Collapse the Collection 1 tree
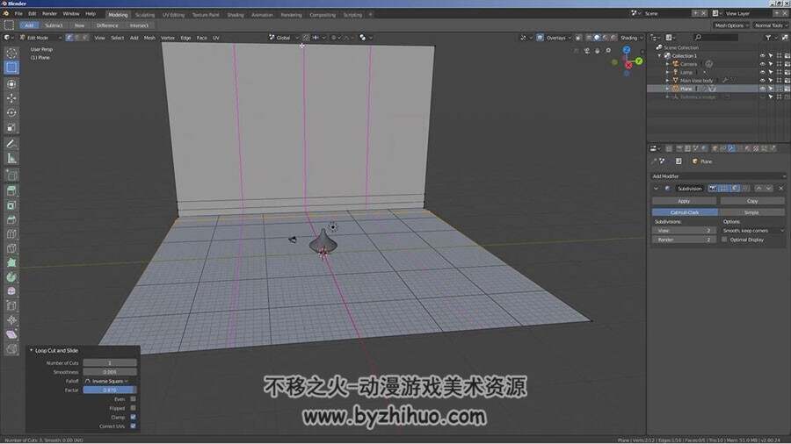The height and width of the screenshot is (444, 791). coord(659,56)
